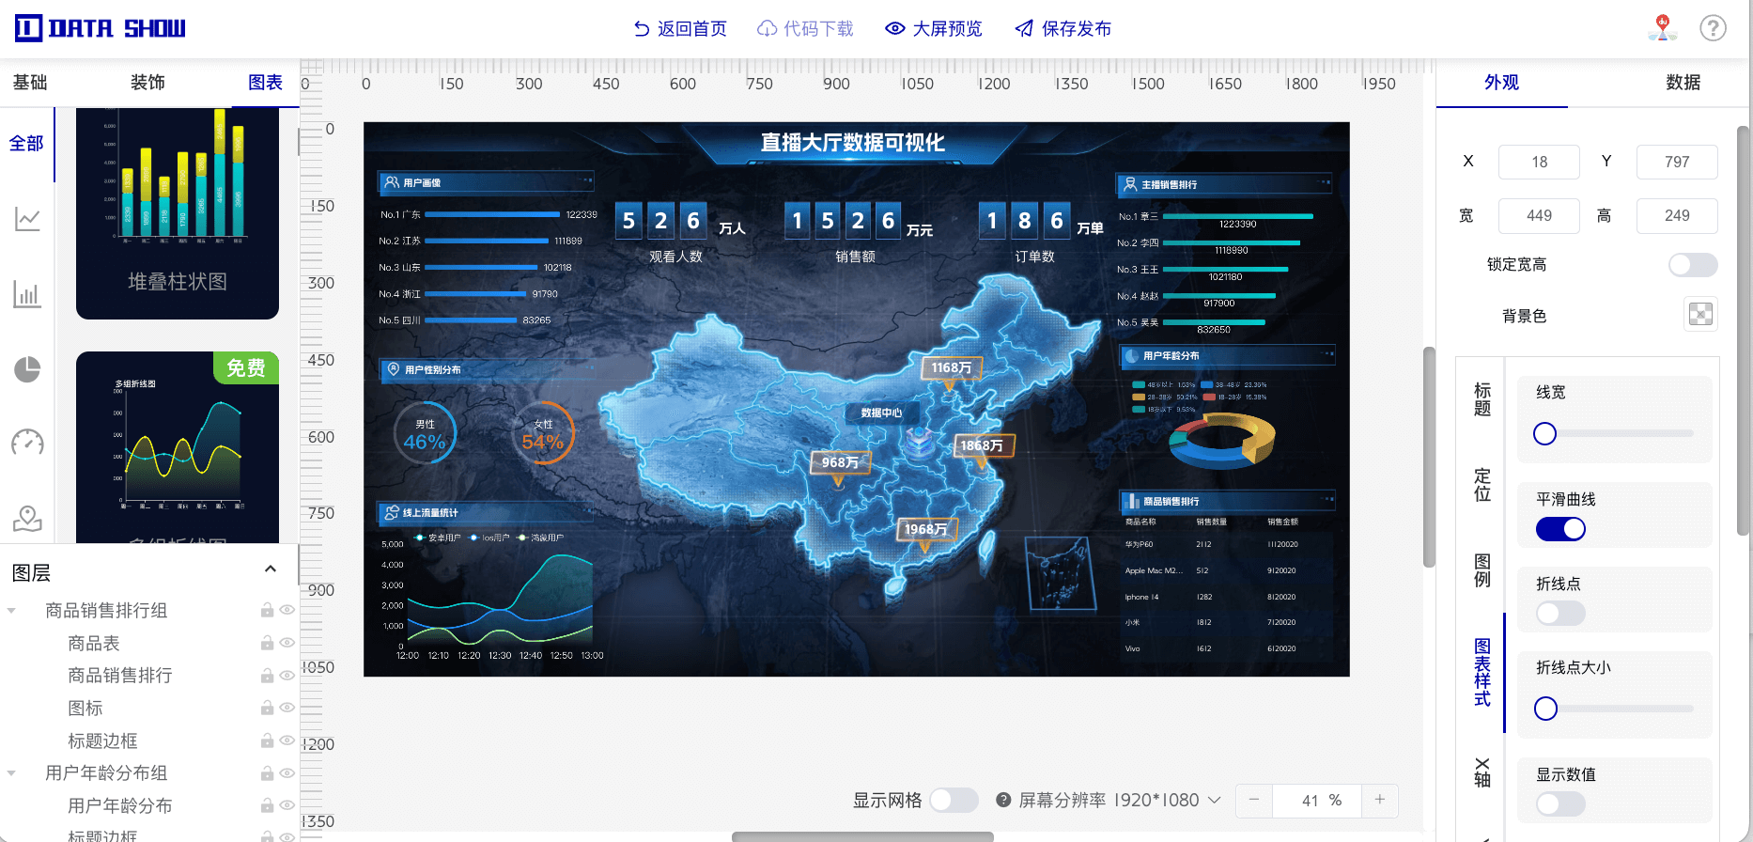Collapse the 商品销售排行组 tree group
Viewport: 1753px width, 842px height.
click(11, 611)
